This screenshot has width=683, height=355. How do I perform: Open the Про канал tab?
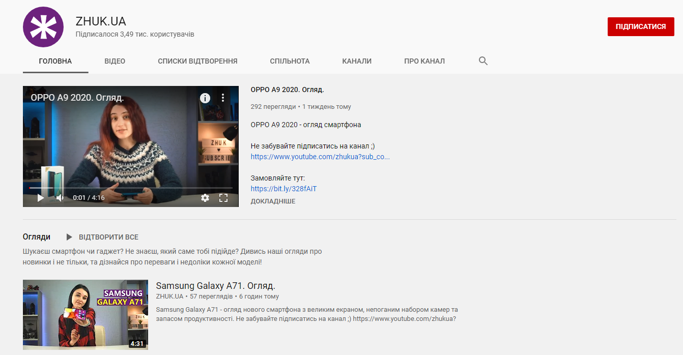(x=424, y=61)
